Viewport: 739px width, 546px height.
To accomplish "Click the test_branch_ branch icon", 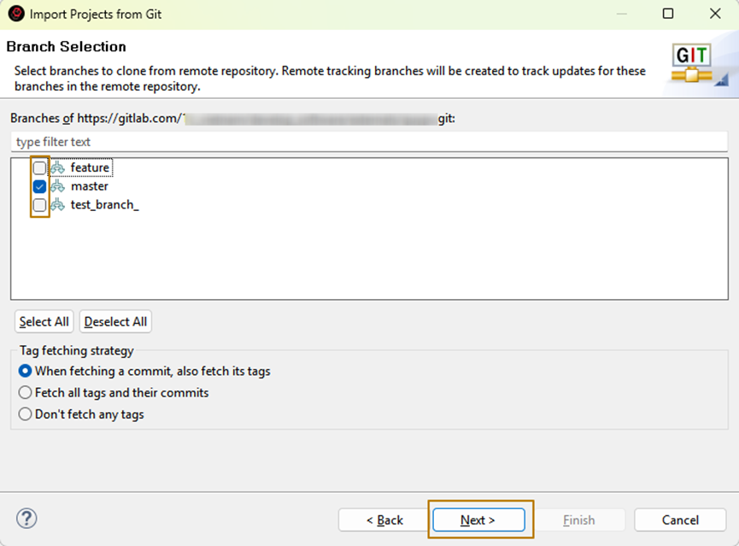I will tap(57, 205).
